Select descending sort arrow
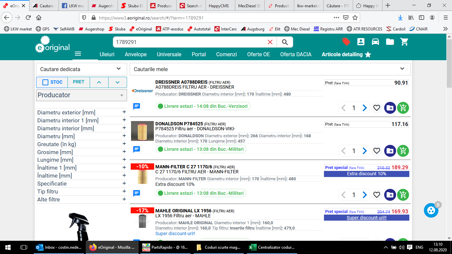Viewport: 452px width, 254px height. point(117,82)
